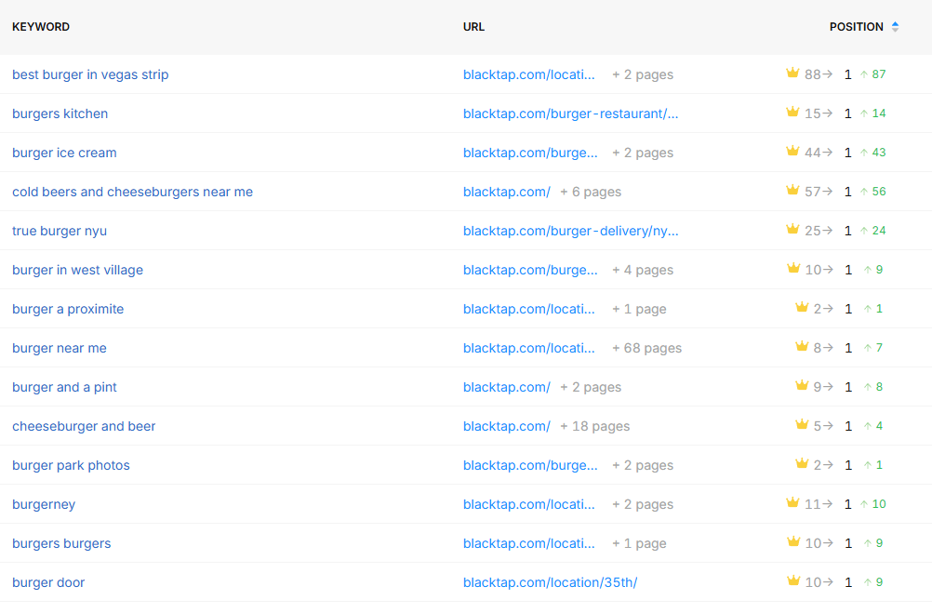The image size is (932, 613).
Task: Open keyword 'true burger nyu'
Action: coord(60,231)
